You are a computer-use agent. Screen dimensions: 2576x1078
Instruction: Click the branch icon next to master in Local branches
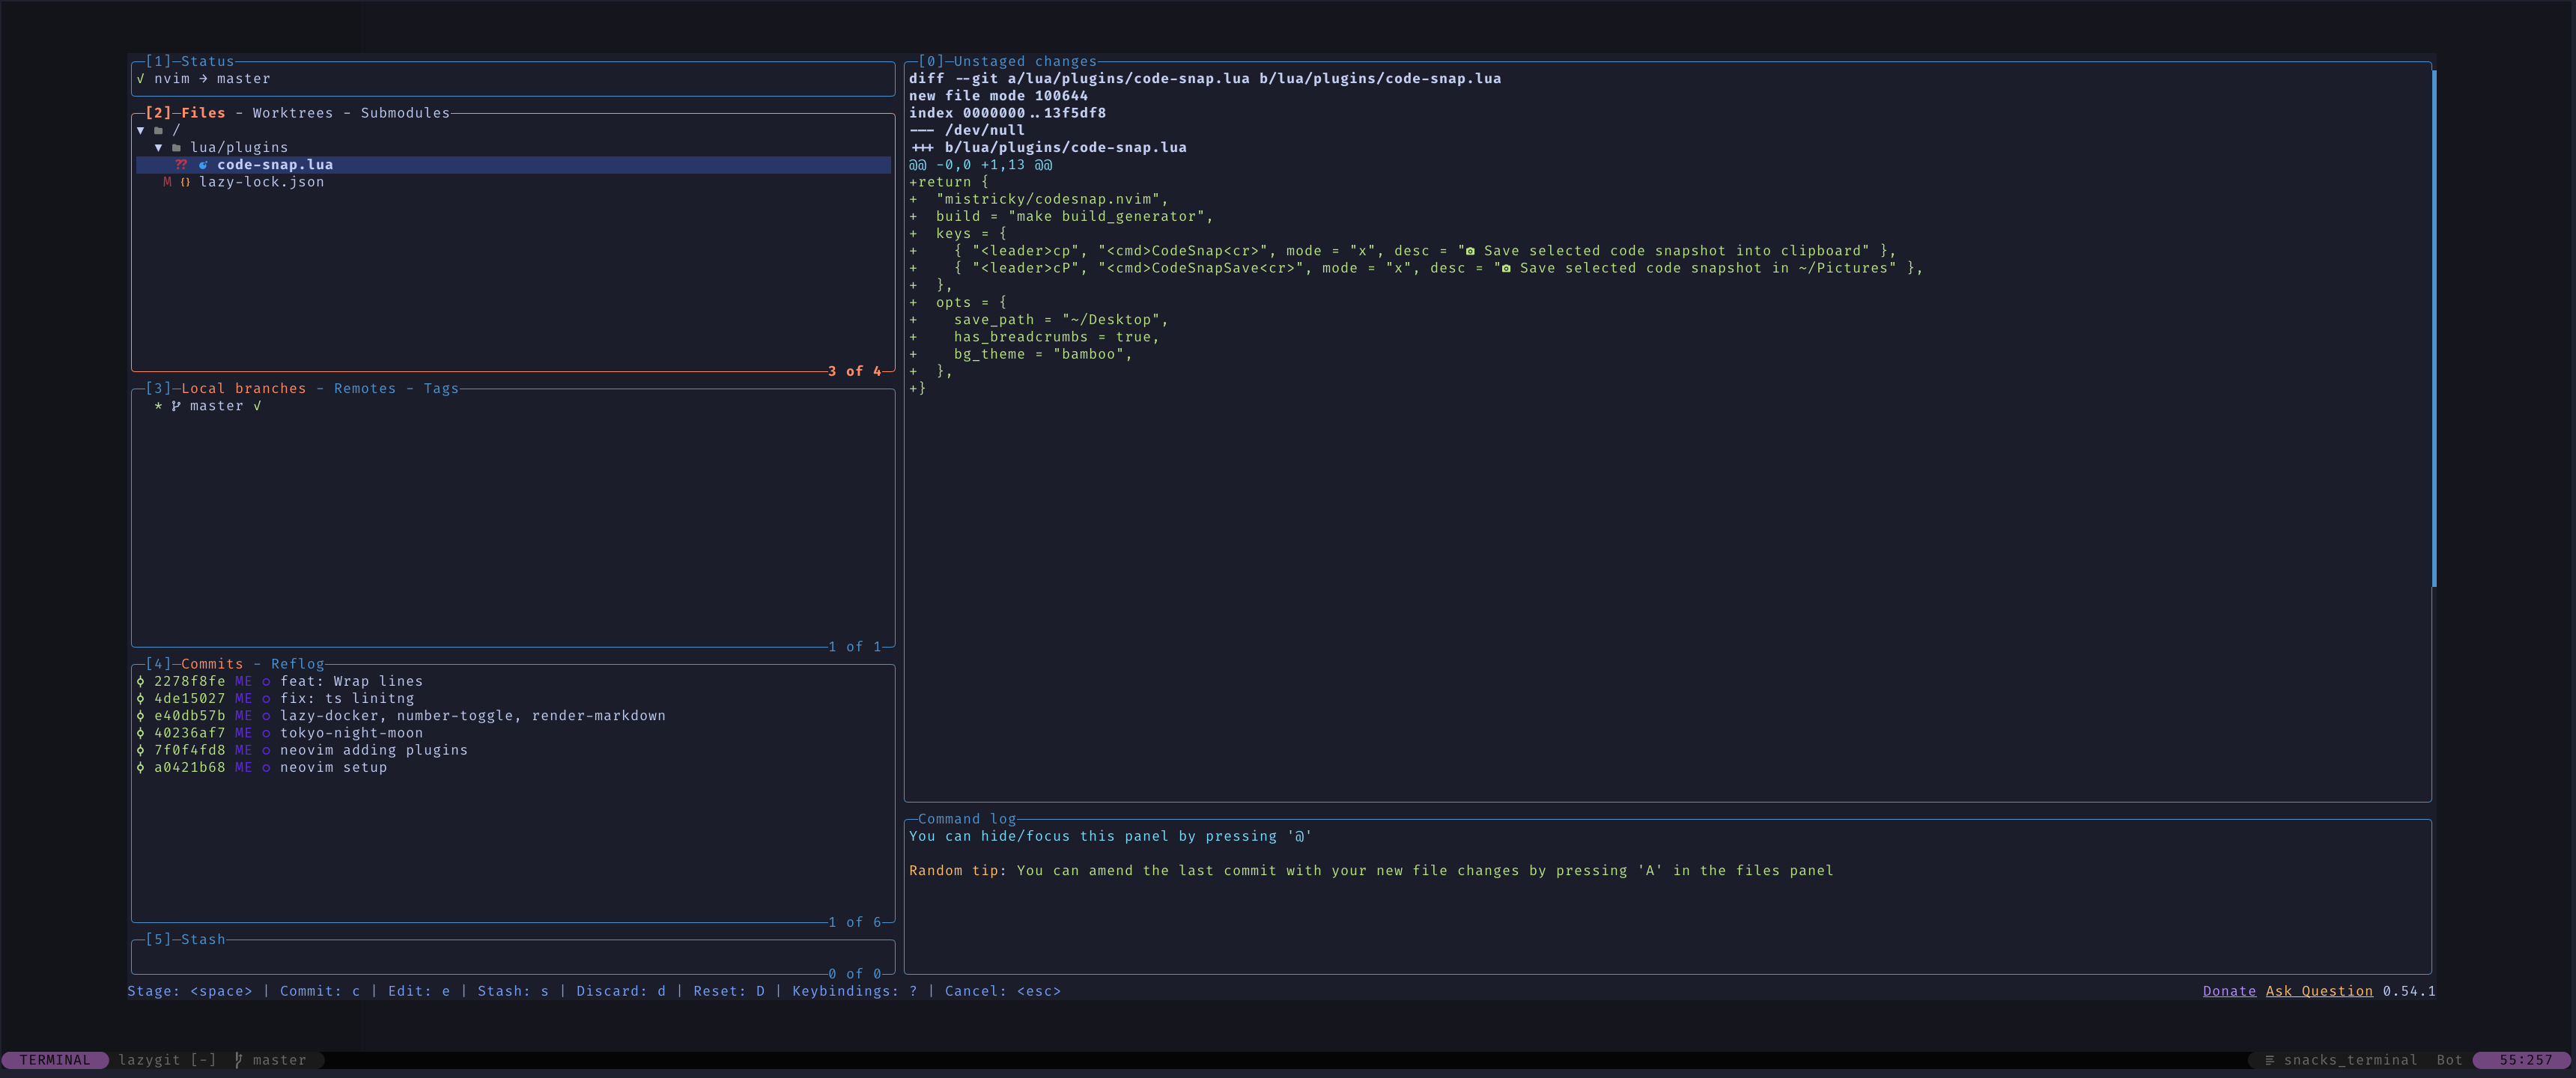176,406
